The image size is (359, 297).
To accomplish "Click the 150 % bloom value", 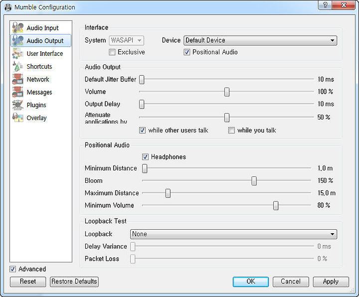I will [325, 180].
